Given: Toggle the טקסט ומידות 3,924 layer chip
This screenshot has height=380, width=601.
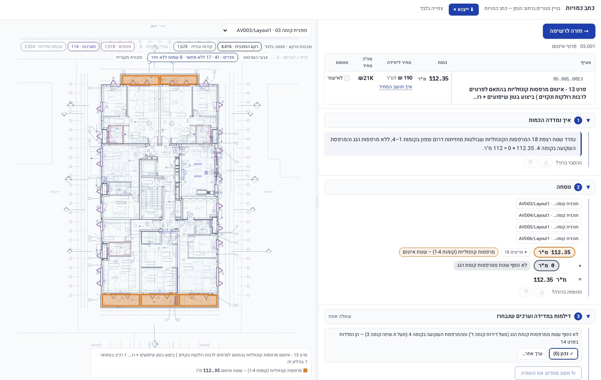Looking at the screenshot, I should point(43,47).
